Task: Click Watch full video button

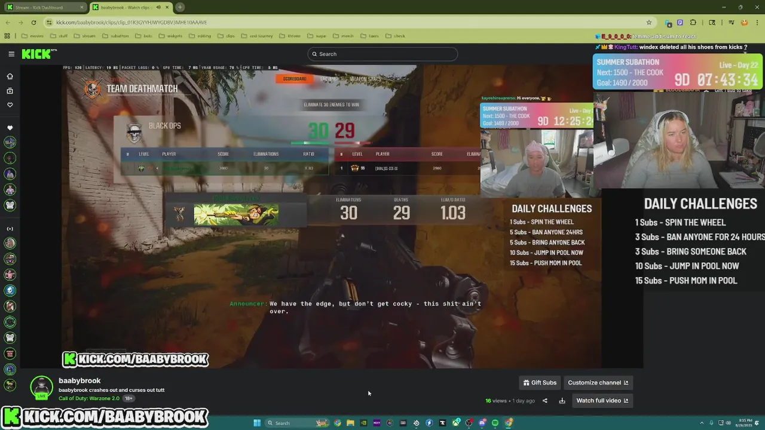Action: pos(602,401)
